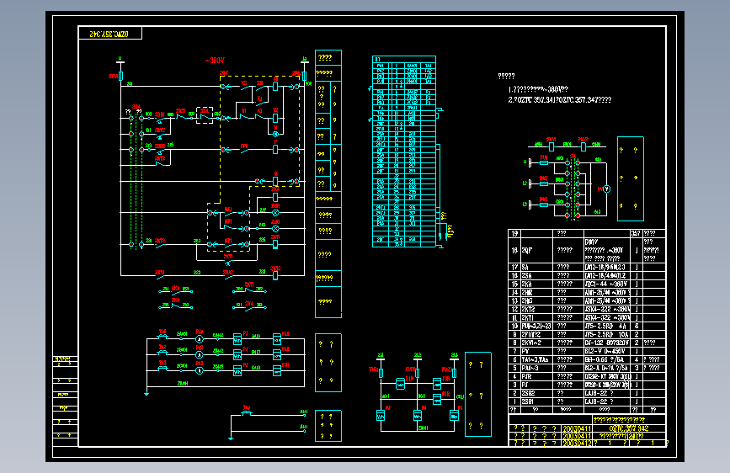Screen dimensions: 730x473
Task: Click the PA2 ammeter circle symbol
Action: click(200, 355)
